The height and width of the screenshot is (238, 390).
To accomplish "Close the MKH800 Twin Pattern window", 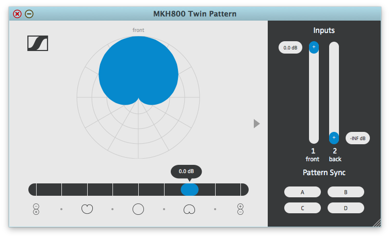I will [x=17, y=14].
